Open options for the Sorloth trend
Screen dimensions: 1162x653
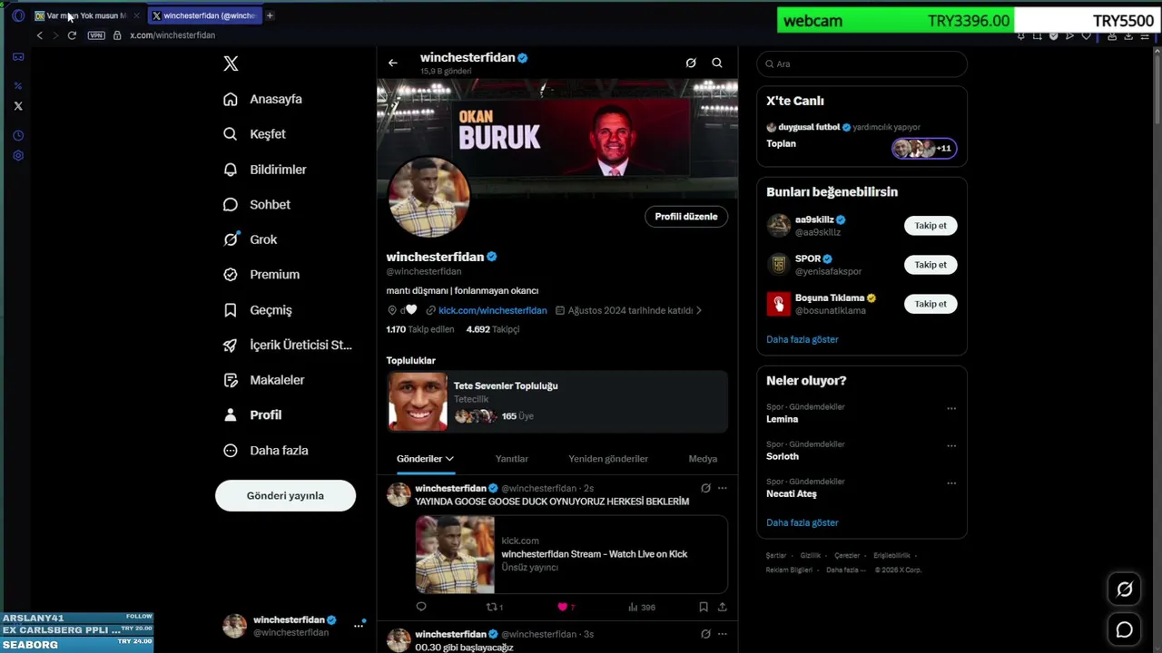[951, 445]
